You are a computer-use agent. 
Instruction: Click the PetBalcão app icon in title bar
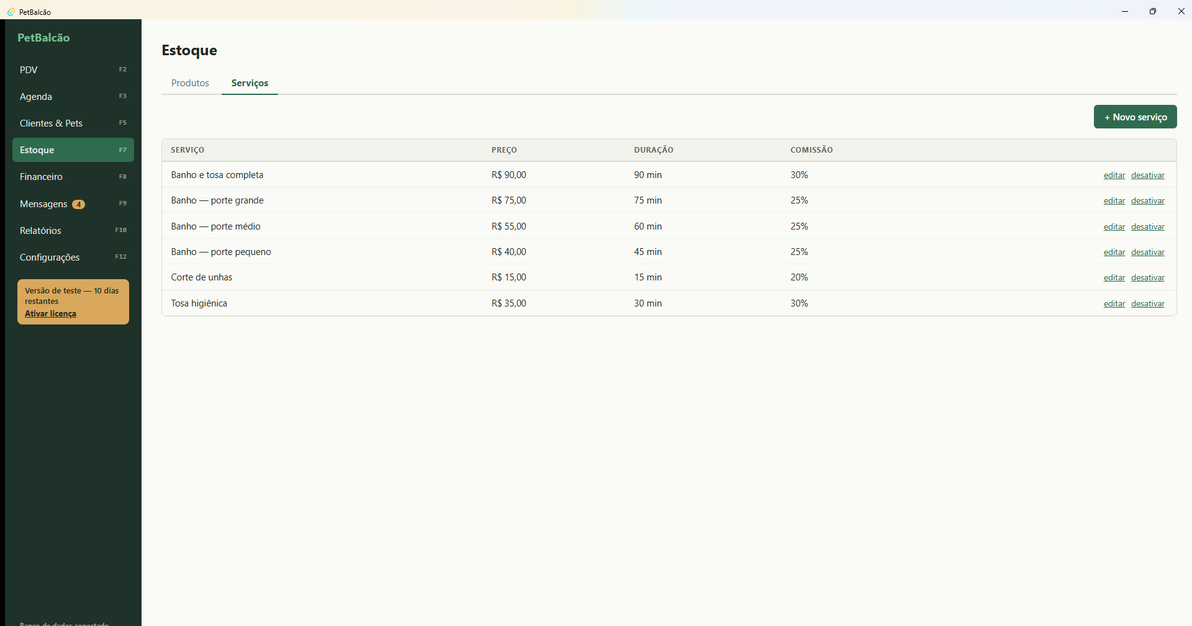click(11, 12)
